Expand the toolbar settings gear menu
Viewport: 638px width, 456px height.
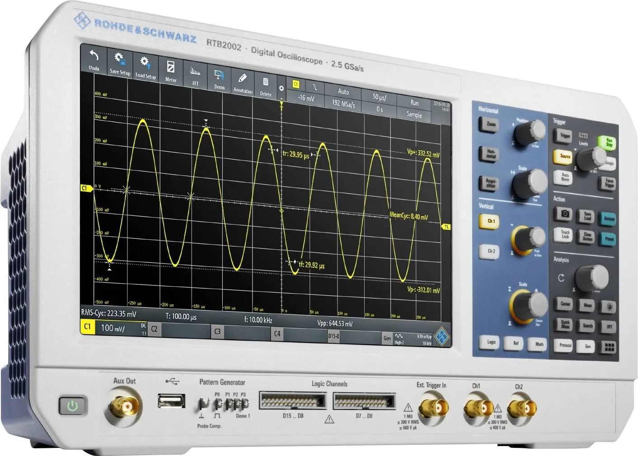click(x=281, y=89)
